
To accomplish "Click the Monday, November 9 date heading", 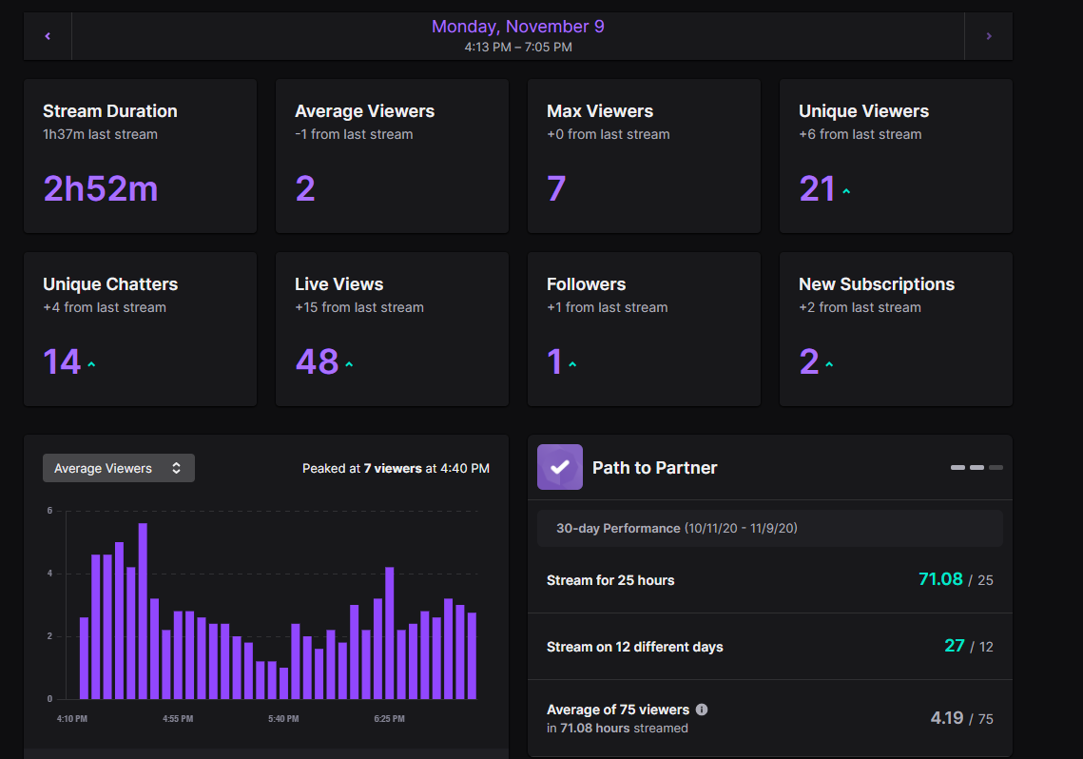I will click(518, 27).
